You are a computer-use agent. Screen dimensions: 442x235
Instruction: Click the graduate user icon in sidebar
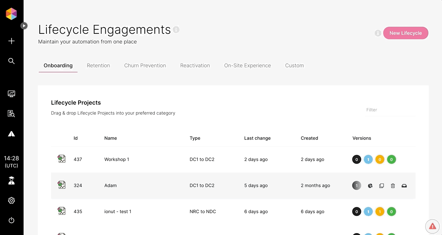pos(11,181)
